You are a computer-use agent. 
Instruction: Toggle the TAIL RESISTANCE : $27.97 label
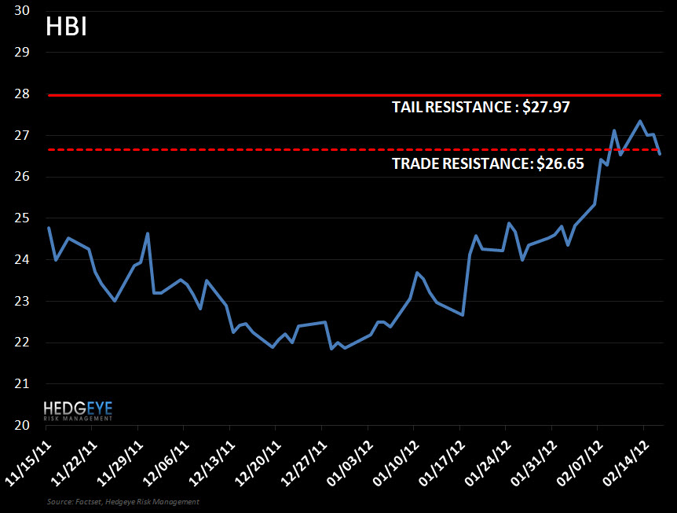(481, 107)
